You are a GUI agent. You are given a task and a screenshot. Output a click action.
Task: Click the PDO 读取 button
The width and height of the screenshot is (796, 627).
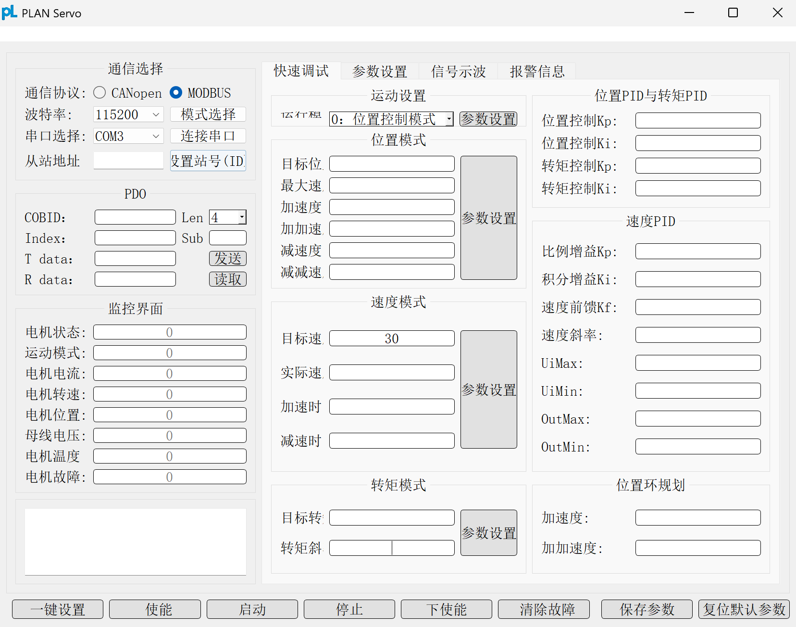coord(228,279)
